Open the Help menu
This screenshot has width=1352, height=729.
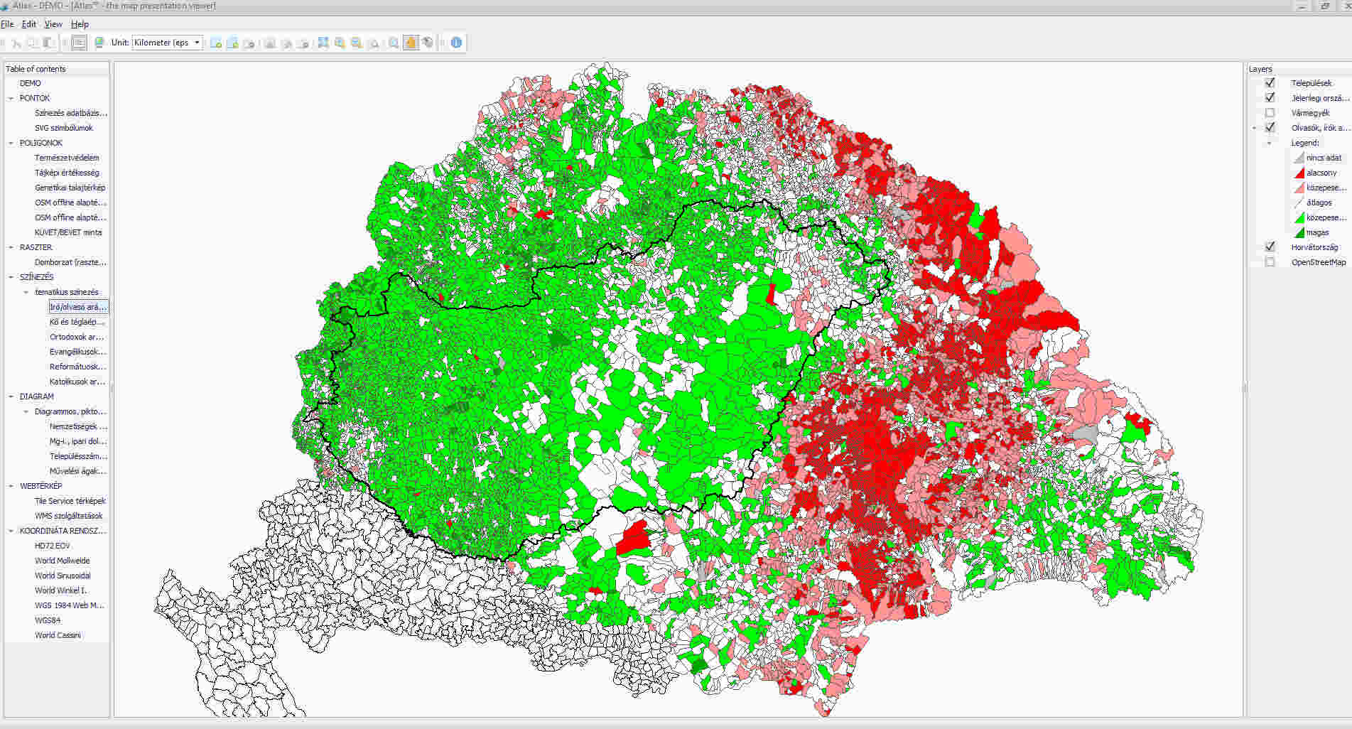80,24
